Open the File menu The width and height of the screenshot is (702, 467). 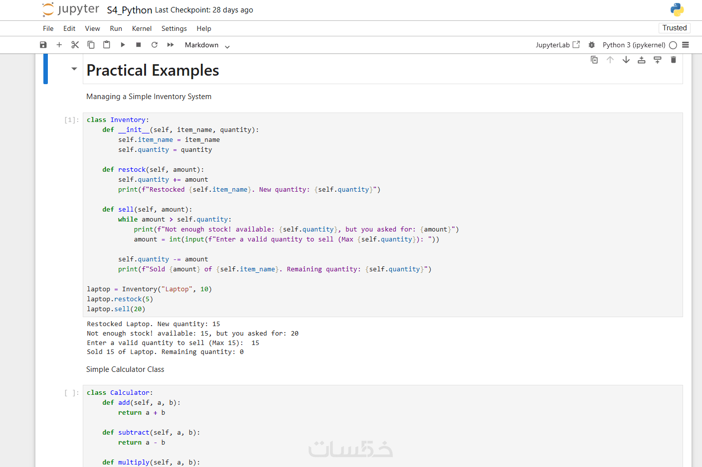click(48, 28)
